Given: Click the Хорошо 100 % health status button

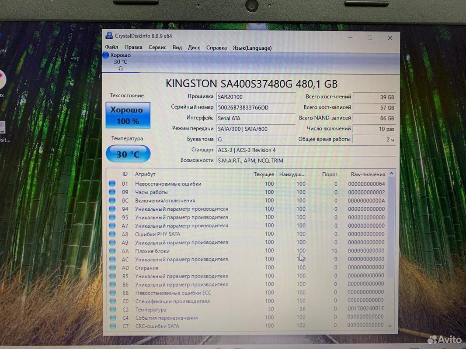Looking at the screenshot, I should pyautogui.click(x=128, y=116).
